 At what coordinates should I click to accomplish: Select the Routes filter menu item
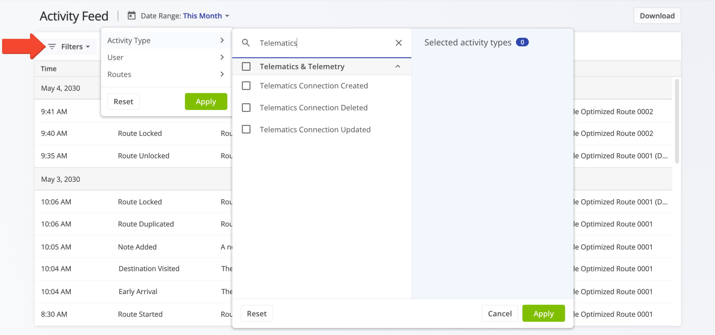pos(166,74)
